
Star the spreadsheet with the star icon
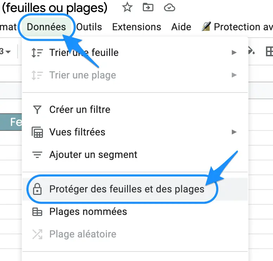point(127,7)
